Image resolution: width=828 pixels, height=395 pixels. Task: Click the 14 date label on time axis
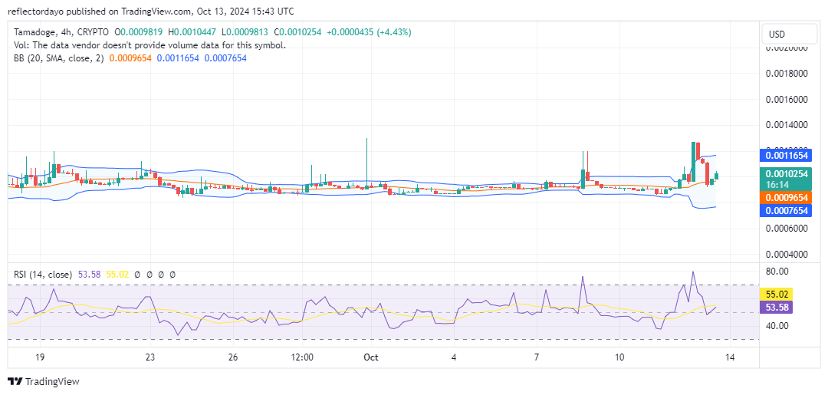pyautogui.click(x=731, y=357)
